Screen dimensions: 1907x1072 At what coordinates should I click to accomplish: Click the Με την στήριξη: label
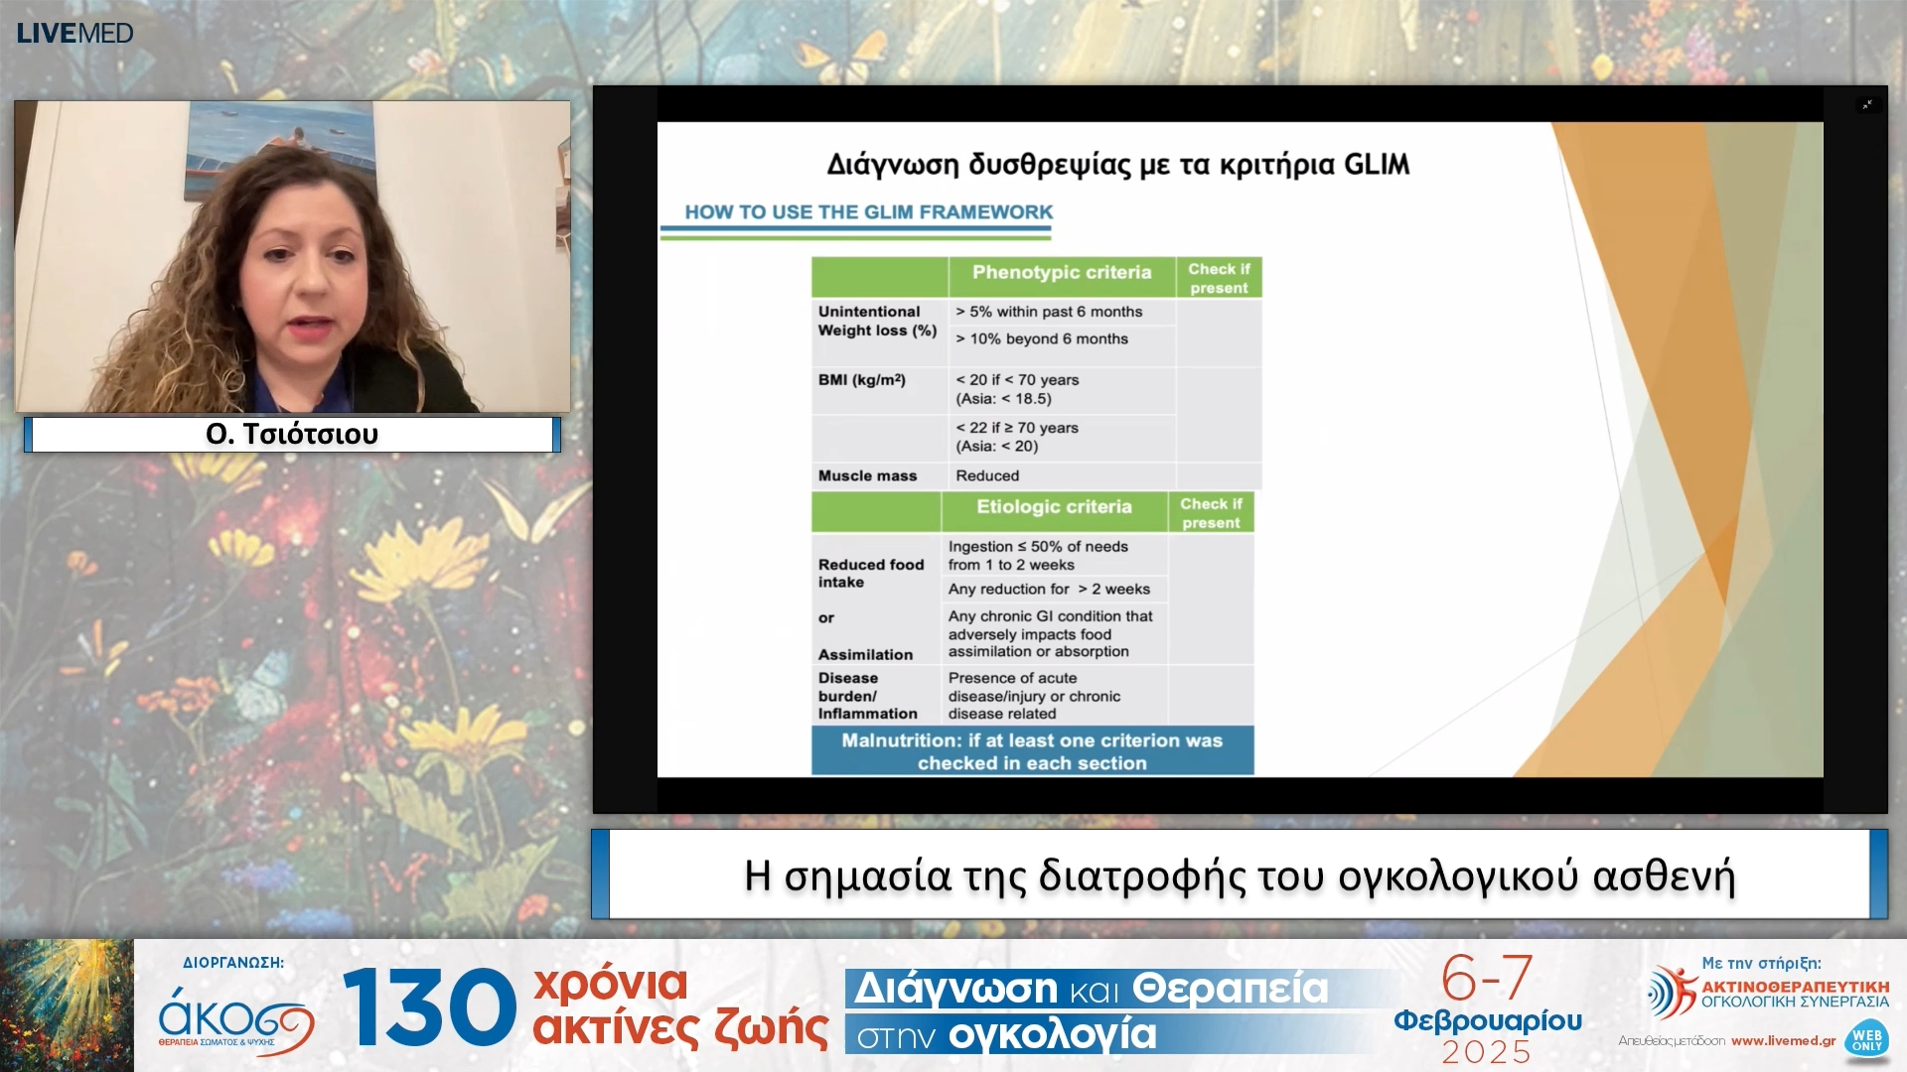(1761, 963)
